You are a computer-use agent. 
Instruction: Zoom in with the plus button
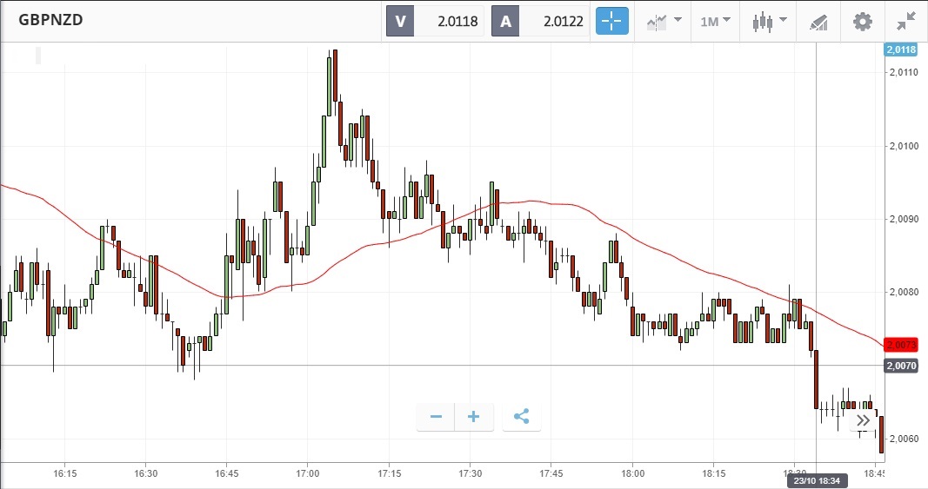click(x=473, y=417)
